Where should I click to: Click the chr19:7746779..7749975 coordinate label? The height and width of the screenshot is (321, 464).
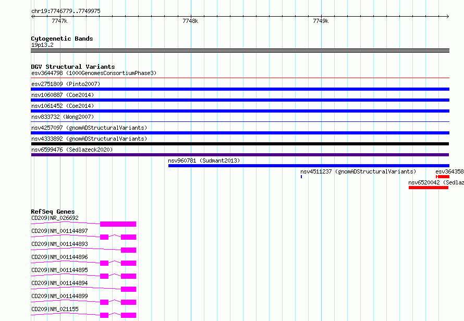66,11
